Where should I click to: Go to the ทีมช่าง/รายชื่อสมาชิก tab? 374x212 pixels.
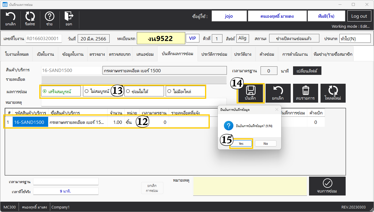click(x=333, y=54)
